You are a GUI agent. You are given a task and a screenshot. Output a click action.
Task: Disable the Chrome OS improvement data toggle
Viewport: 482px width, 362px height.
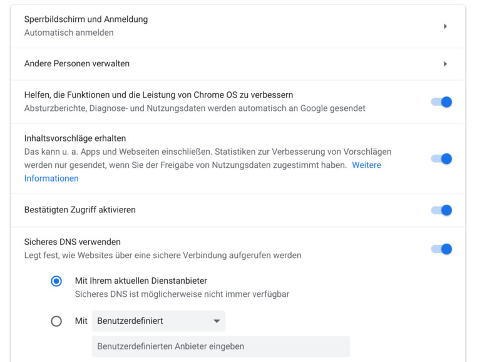pyautogui.click(x=441, y=102)
